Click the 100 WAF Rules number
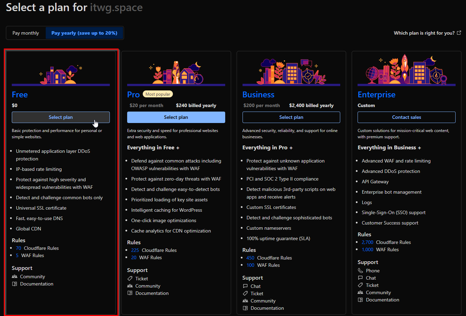 250,265
